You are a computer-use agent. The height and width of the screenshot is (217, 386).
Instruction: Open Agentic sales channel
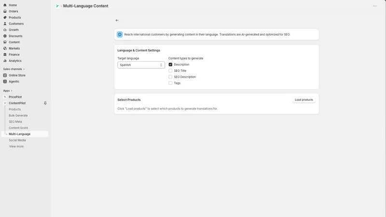14,81
